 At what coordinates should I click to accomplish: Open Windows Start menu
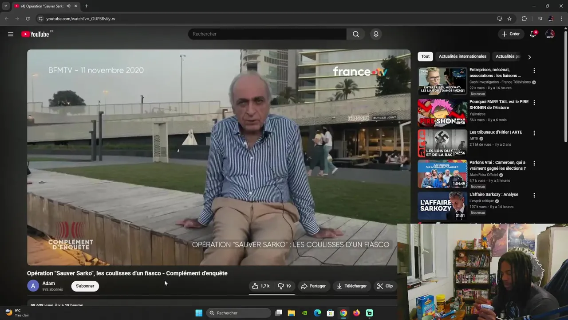pyautogui.click(x=199, y=313)
